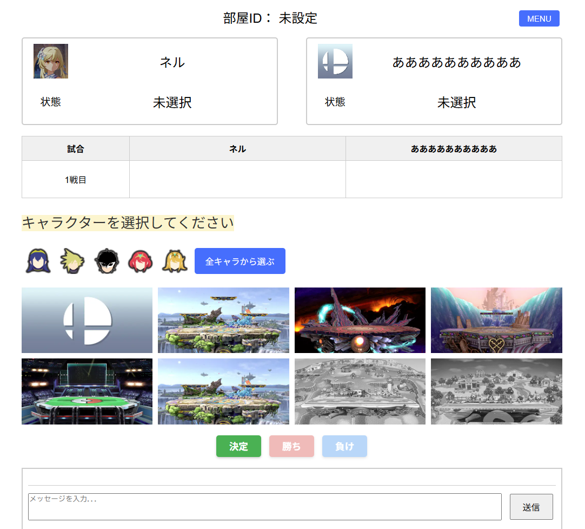The height and width of the screenshot is (529, 585).
Task: Open the 全キャラから選ぶ character list
Action: tap(240, 261)
